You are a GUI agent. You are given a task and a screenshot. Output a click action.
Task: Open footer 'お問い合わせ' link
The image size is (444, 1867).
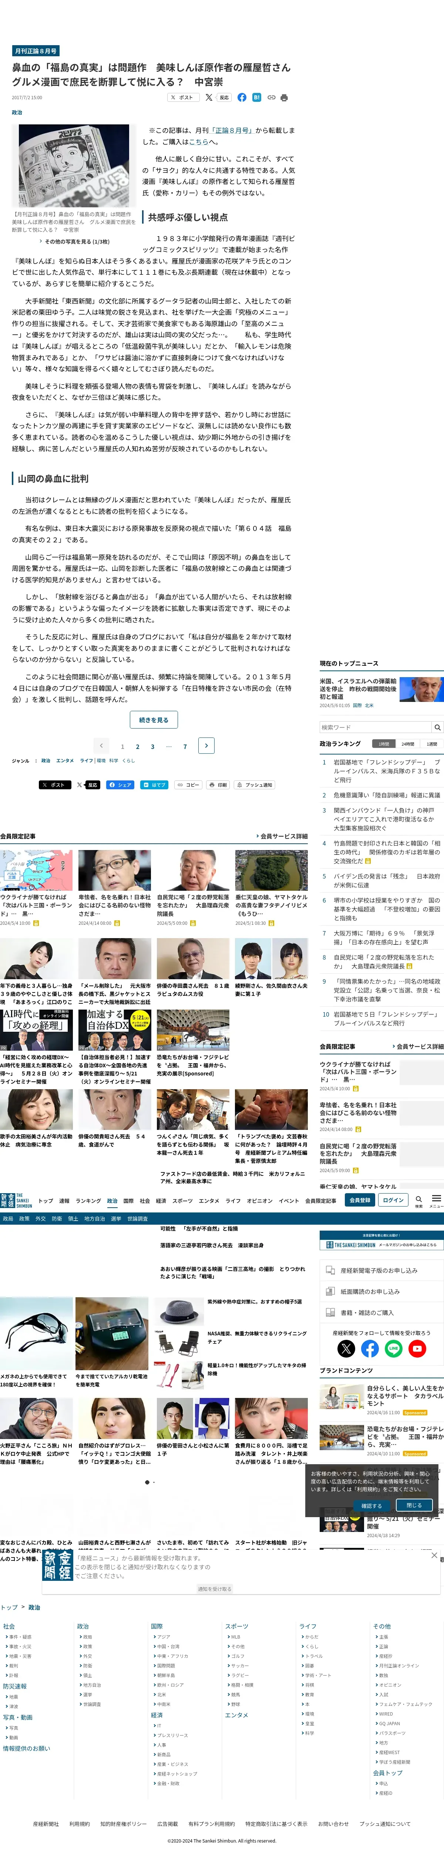click(333, 1824)
